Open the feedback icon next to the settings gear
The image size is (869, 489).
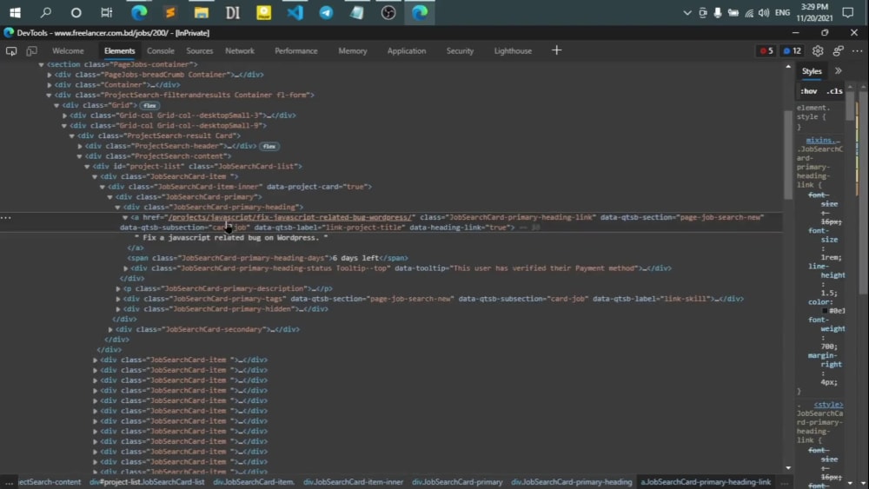(838, 51)
